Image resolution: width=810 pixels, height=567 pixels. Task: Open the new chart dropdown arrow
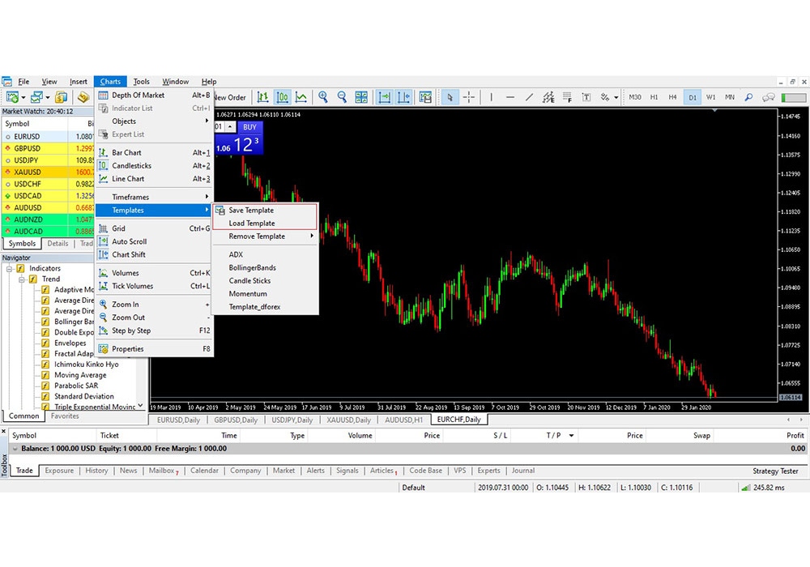23,97
